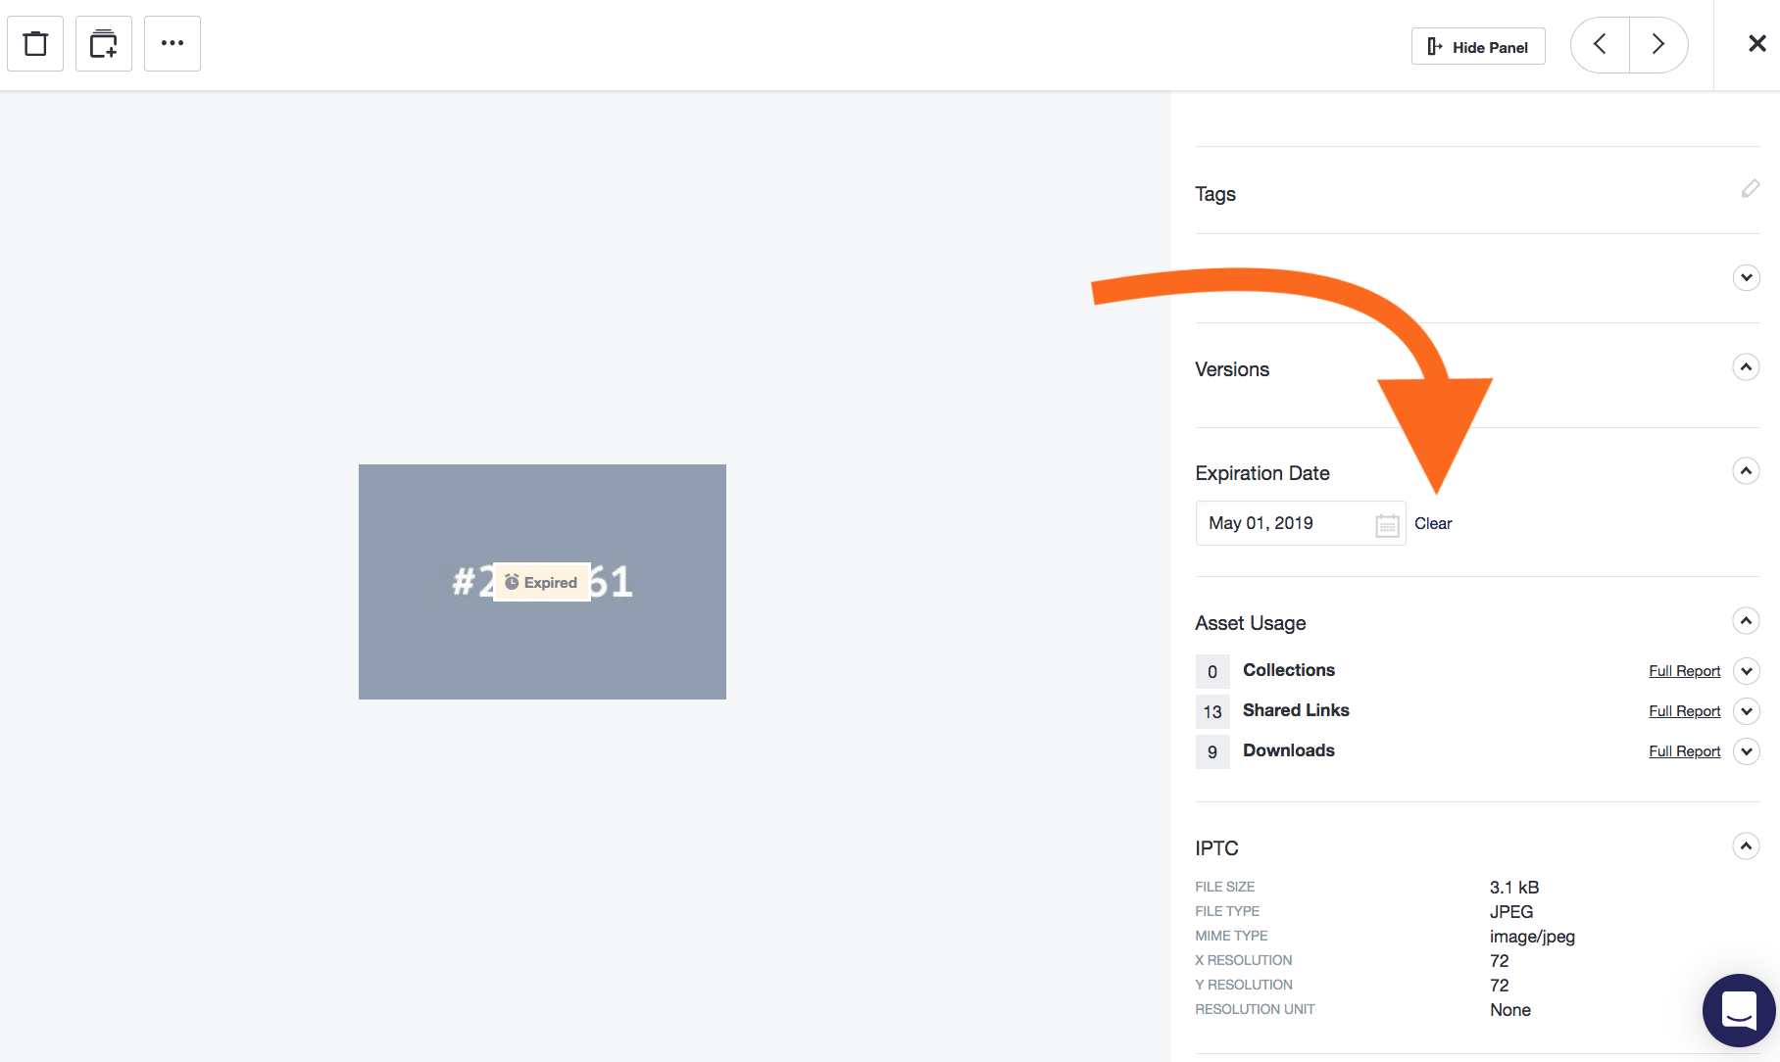Viewport: 1780px width, 1062px height.
Task: Expand the collapsed section below Tags
Action: (1746, 278)
